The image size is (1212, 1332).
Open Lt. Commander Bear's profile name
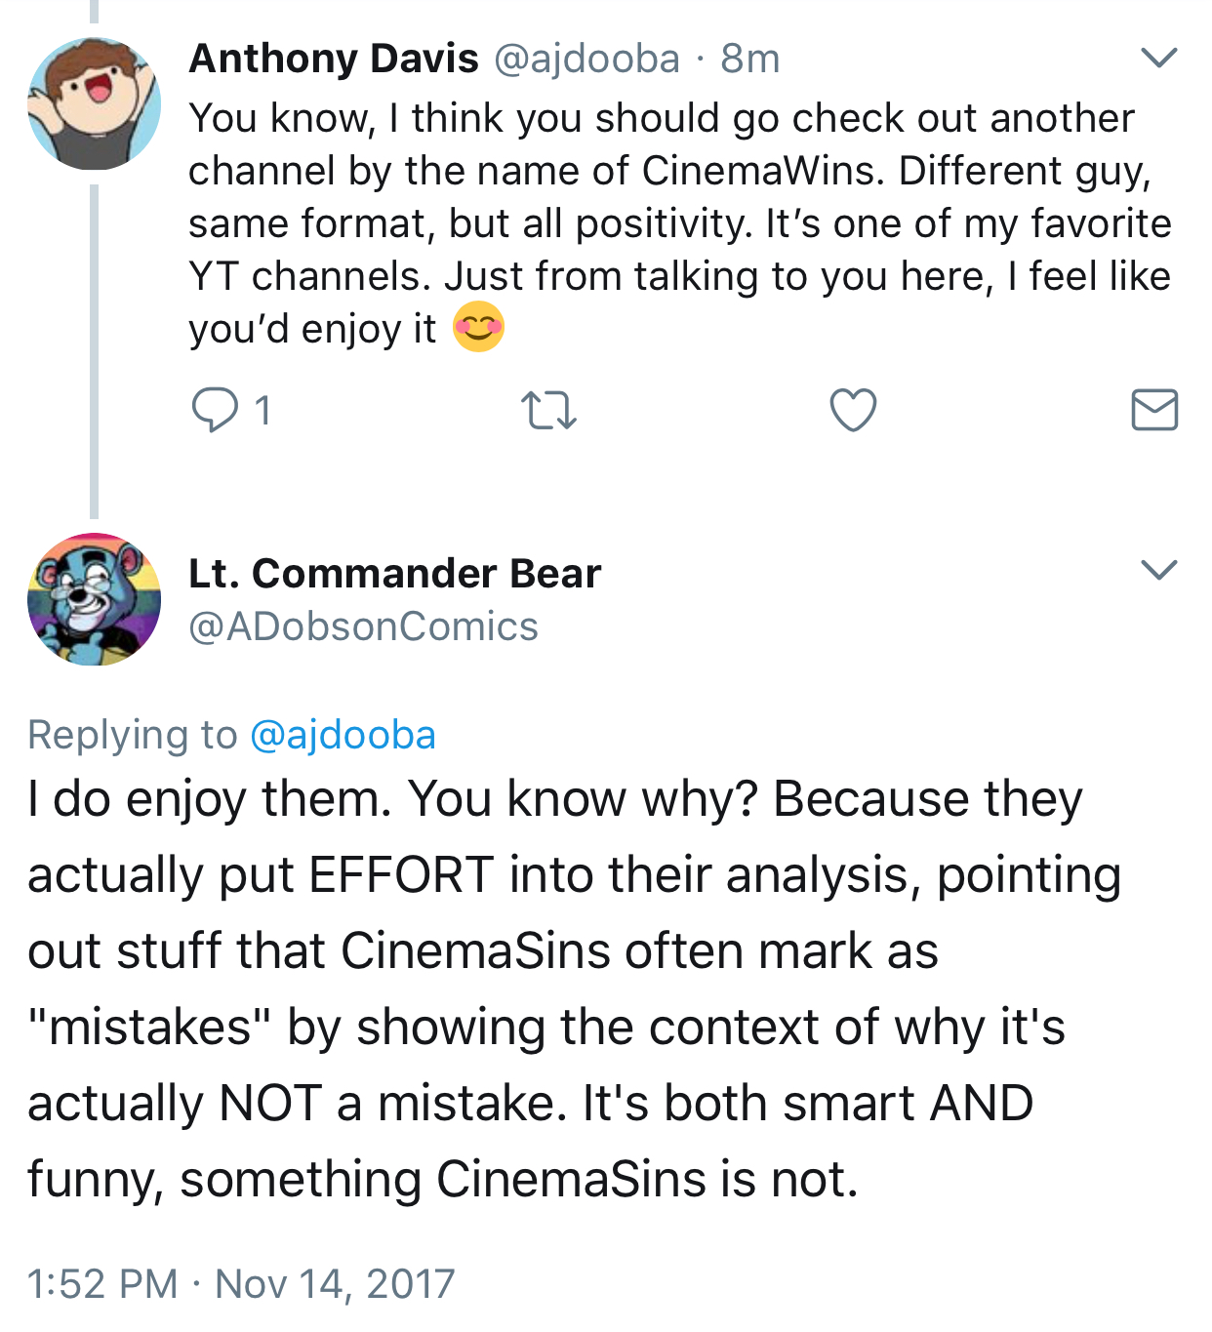394,573
